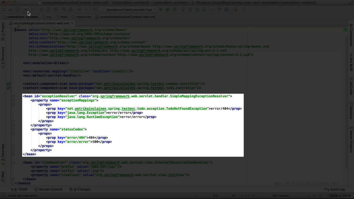Screen dimensions: 354x199
Task: Click the closing </beans> tag
Action: 23,183
